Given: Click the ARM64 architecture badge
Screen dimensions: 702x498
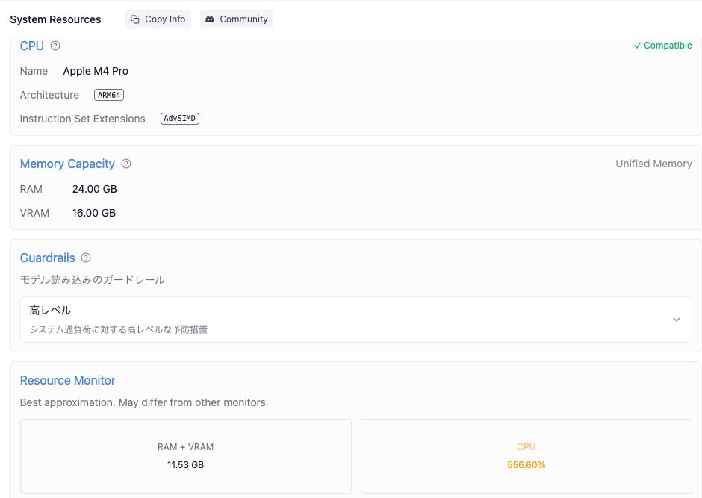Looking at the screenshot, I should [109, 95].
